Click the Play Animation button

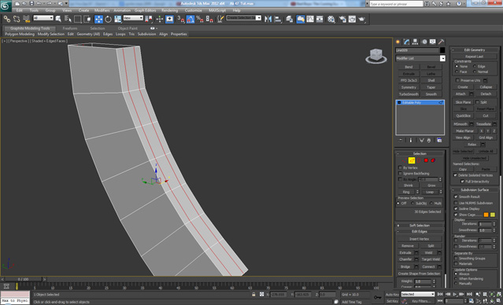click(x=454, y=294)
